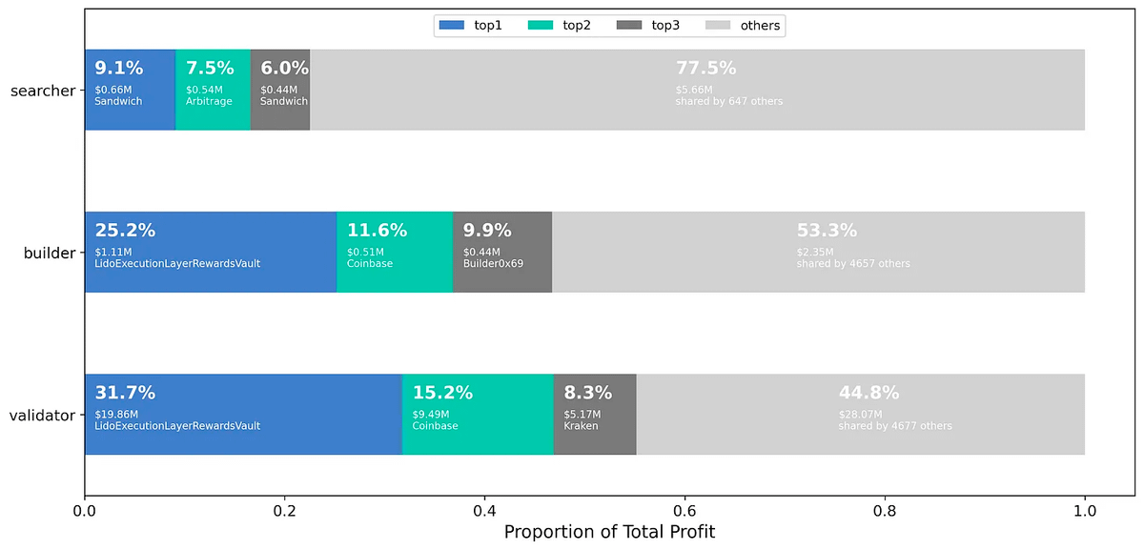
Task: Click the light gray others legend swatch
Action: pos(718,26)
